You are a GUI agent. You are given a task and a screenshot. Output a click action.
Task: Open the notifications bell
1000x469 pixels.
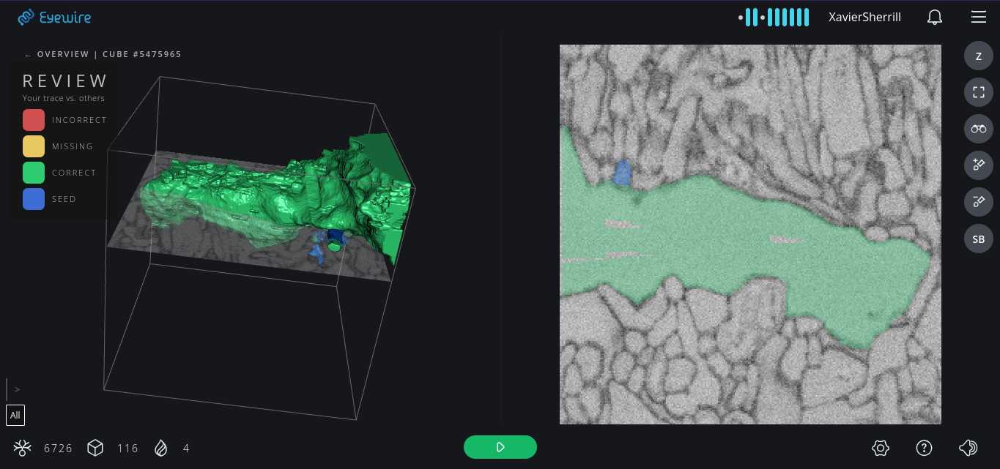pyautogui.click(x=935, y=18)
